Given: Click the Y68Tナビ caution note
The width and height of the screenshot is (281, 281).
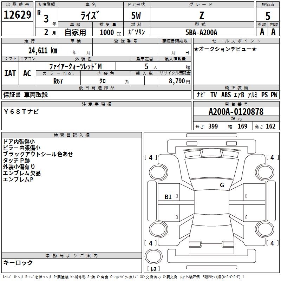Looking at the screenshot, I should coord(21,112).
